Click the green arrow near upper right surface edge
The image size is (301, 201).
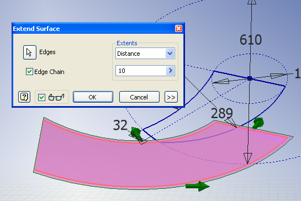258,123
